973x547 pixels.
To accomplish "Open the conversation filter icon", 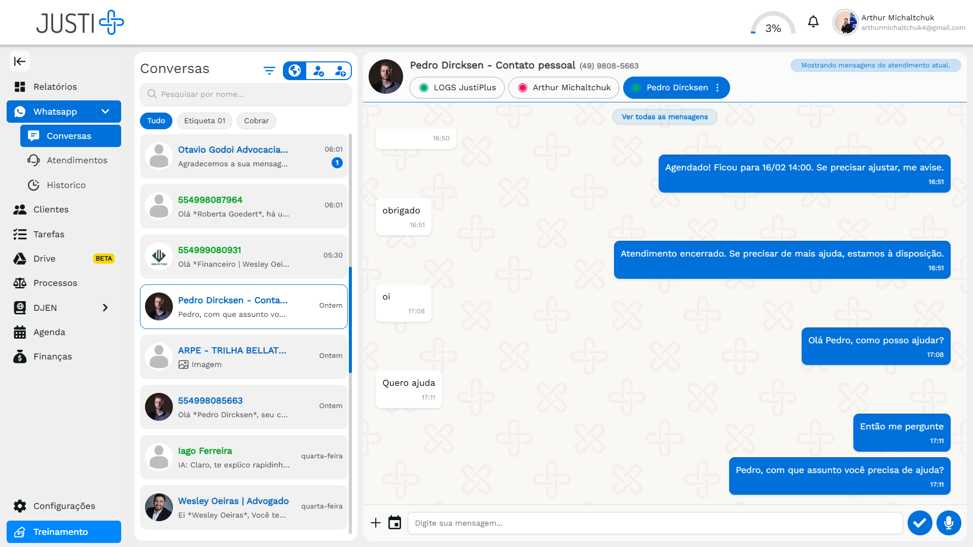I will 269,70.
